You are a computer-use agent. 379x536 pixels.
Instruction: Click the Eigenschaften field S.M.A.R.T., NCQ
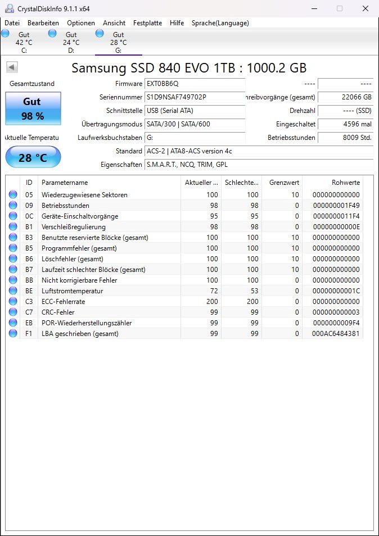[259, 165]
